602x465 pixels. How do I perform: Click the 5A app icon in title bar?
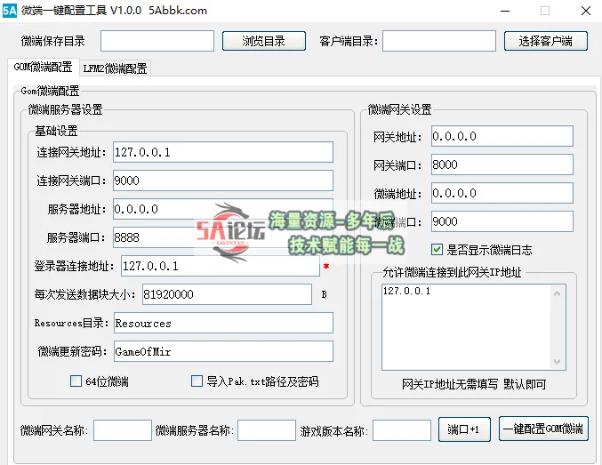pyautogui.click(x=10, y=11)
